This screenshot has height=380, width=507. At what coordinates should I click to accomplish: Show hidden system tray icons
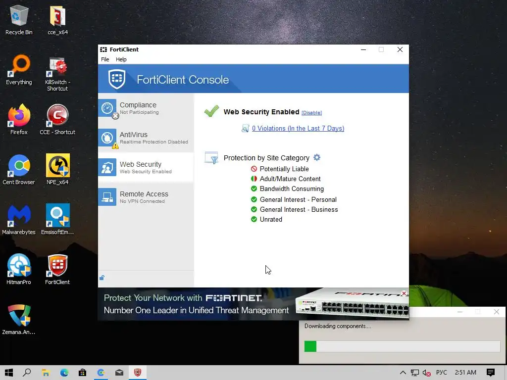coord(403,373)
